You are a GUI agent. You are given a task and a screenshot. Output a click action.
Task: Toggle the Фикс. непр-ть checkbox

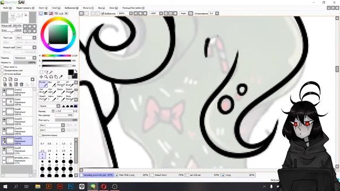(x=2, y=67)
